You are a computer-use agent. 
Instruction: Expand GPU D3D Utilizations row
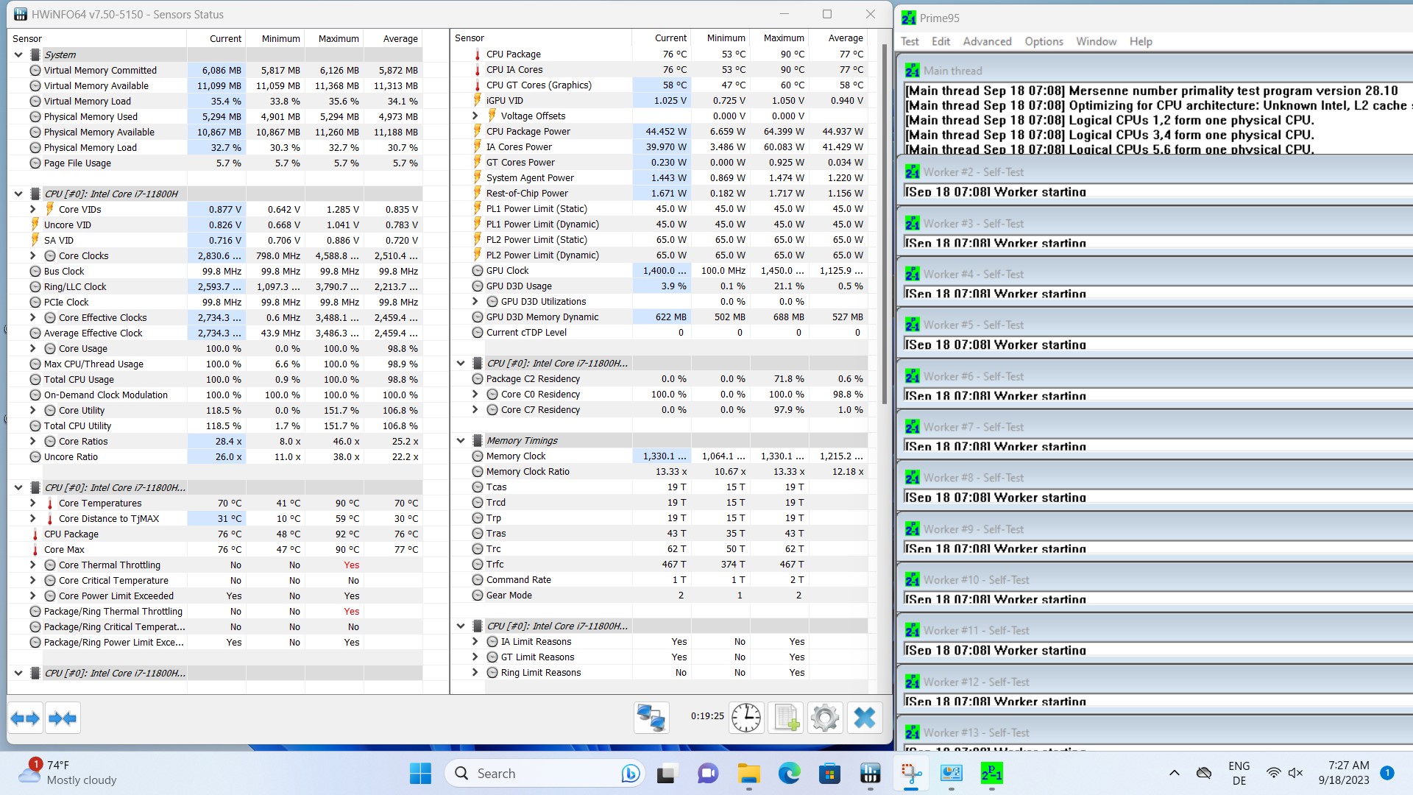point(475,301)
